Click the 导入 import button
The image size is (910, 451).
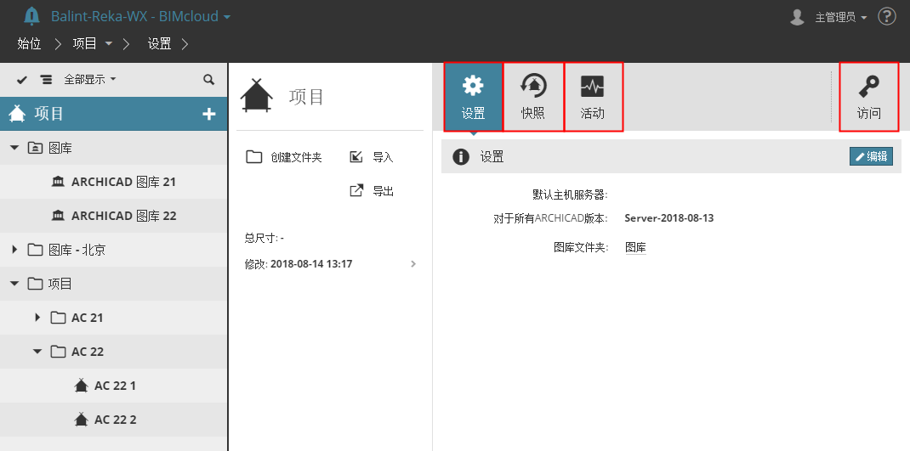[372, 157]
